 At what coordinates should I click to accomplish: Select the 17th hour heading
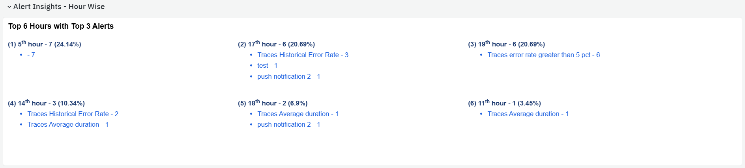tap(276, 44)
